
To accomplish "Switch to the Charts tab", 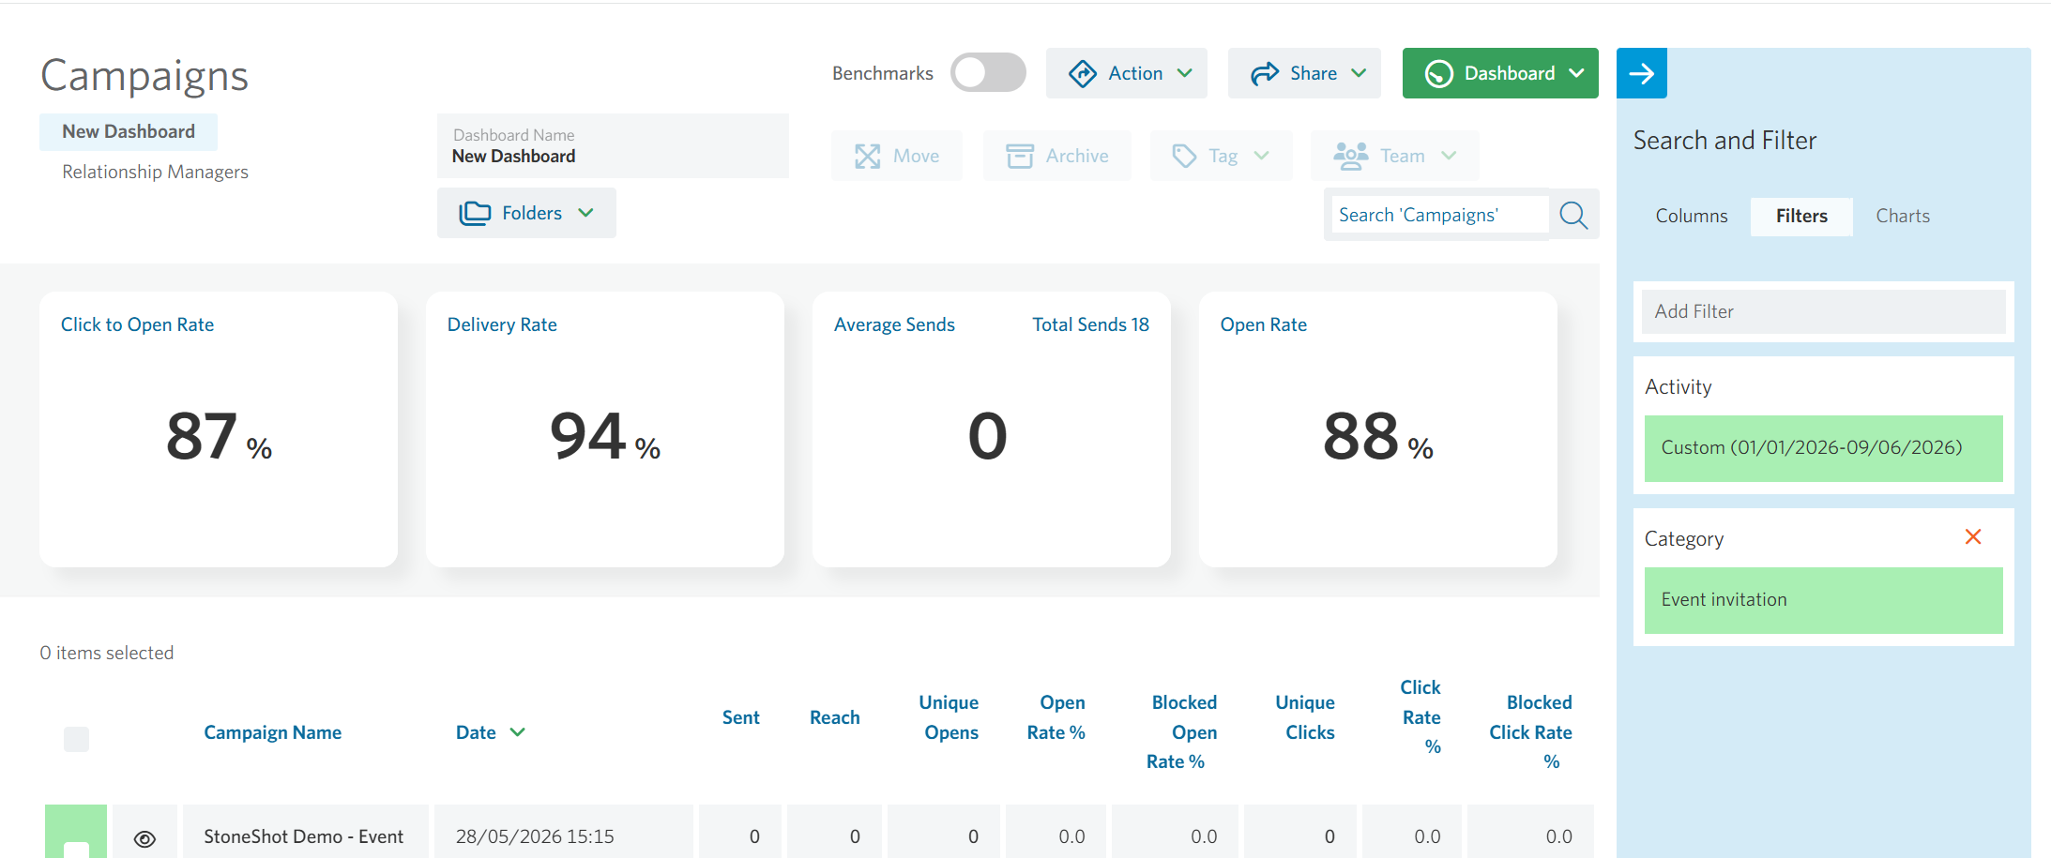I will tap(1903, 216).
